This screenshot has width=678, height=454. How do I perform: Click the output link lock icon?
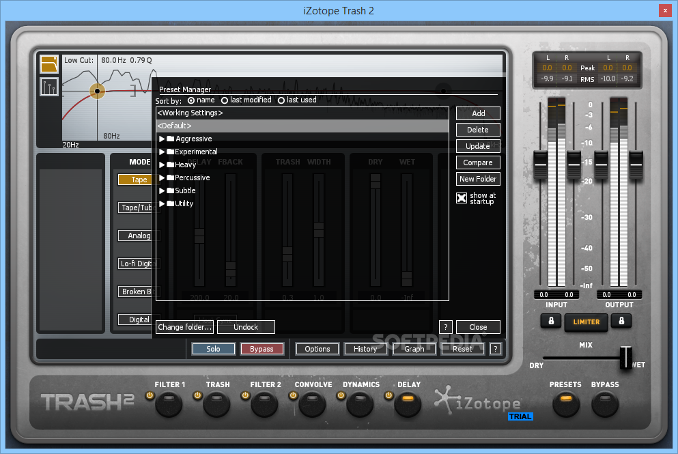621,321
